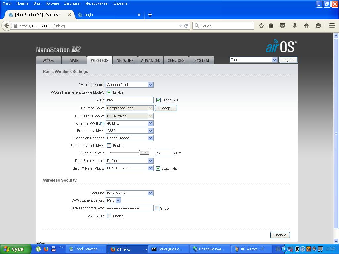Close the NanoStation M2 Wireless tab
The image size is (339, 254).
pos(70,15)
